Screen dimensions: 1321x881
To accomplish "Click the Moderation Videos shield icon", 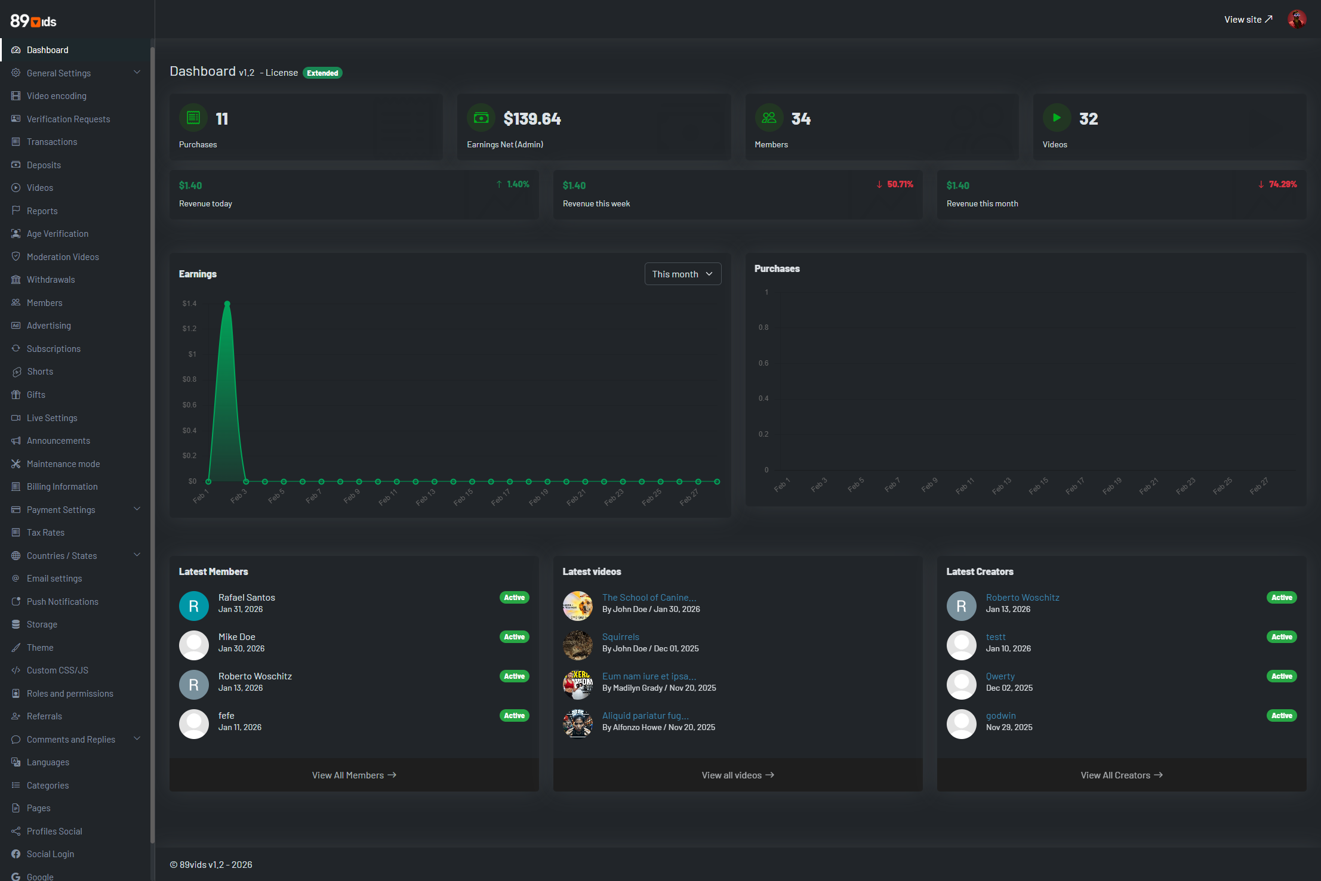I will click(x=16, y=257).
